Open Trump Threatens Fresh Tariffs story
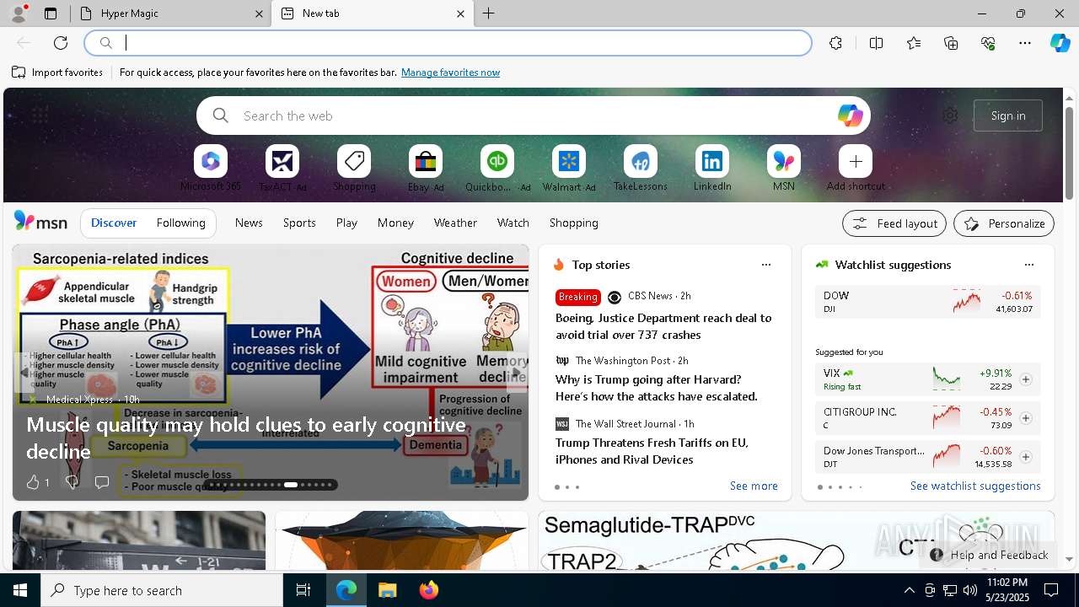The height and width of the screenshot is (607, 1079). pos(652,451)
